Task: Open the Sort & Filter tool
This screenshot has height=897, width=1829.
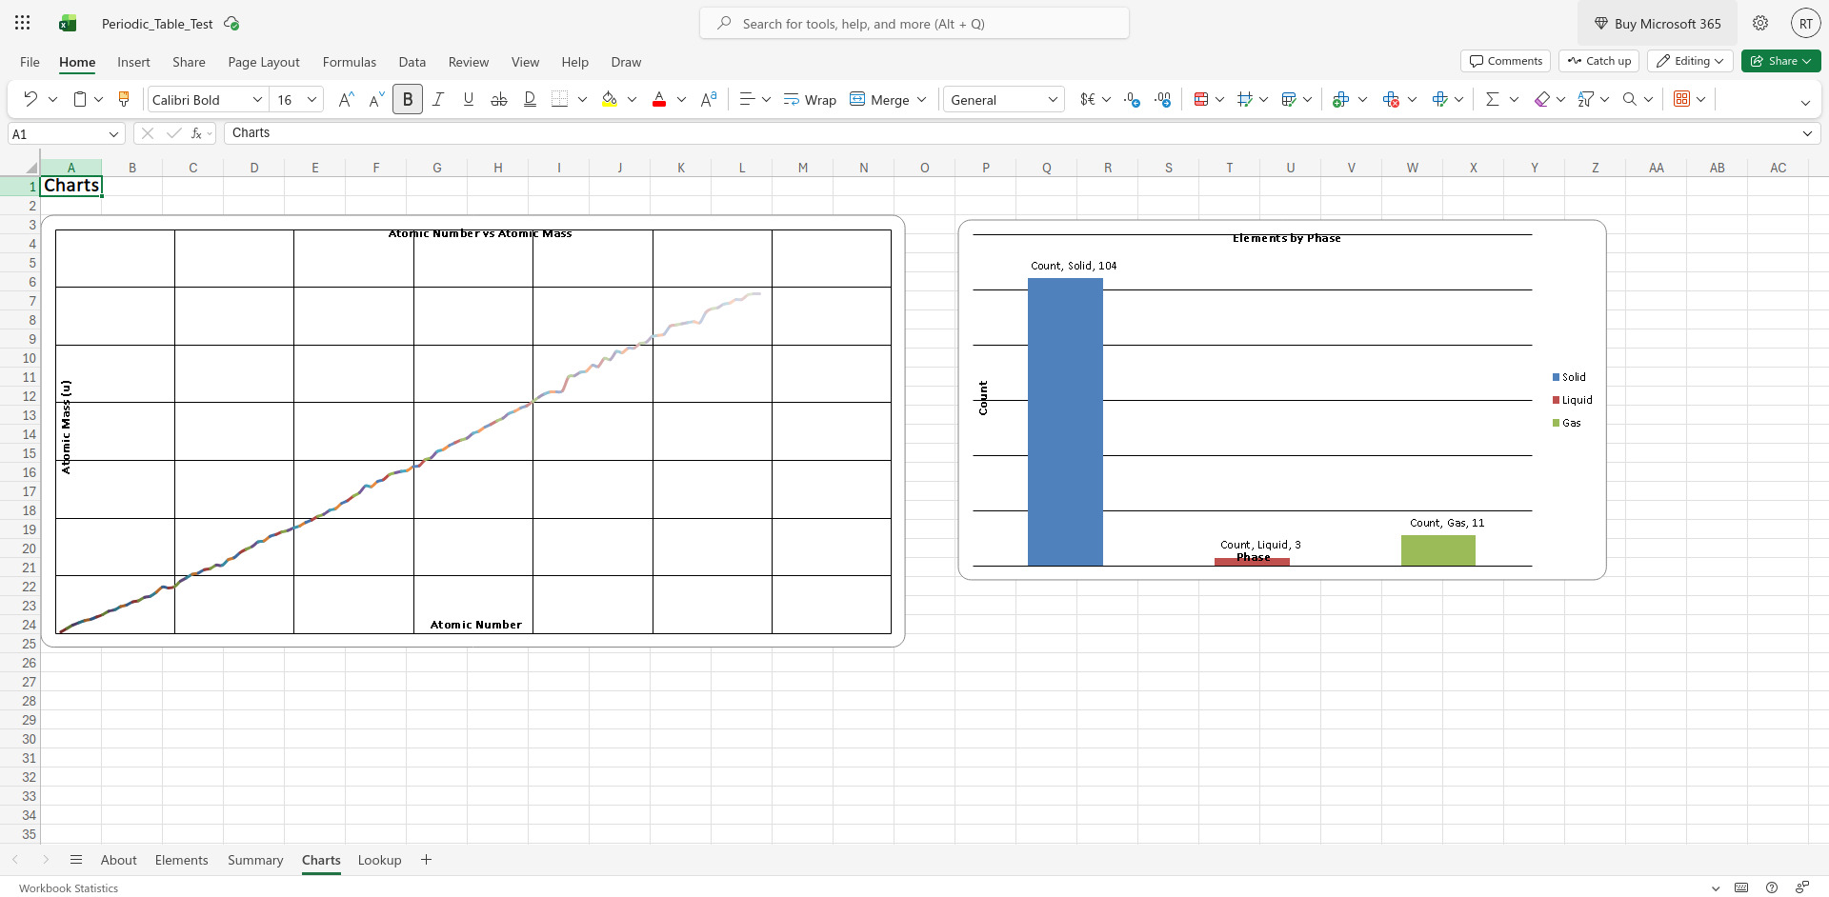Action: pos(1587,99)
